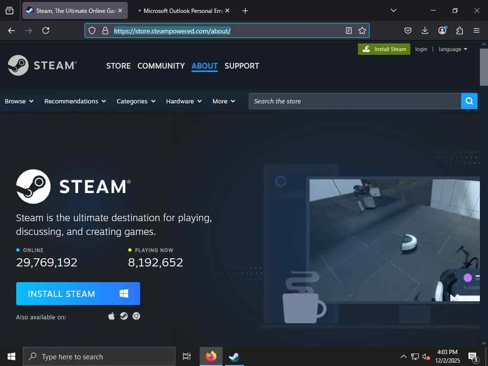
Task: Expand the Recommendations dropdown menu
Action: tap(75, 101)
